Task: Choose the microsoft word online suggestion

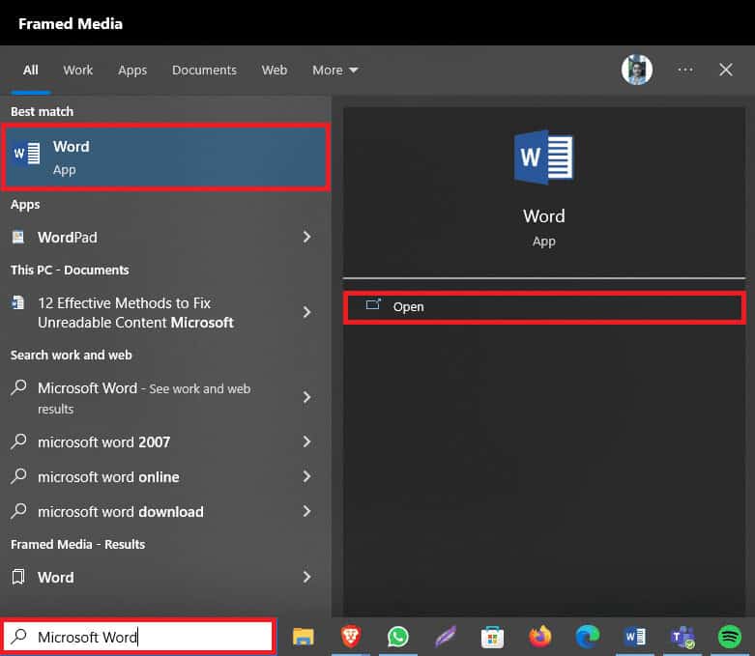Action: (165, 476)
